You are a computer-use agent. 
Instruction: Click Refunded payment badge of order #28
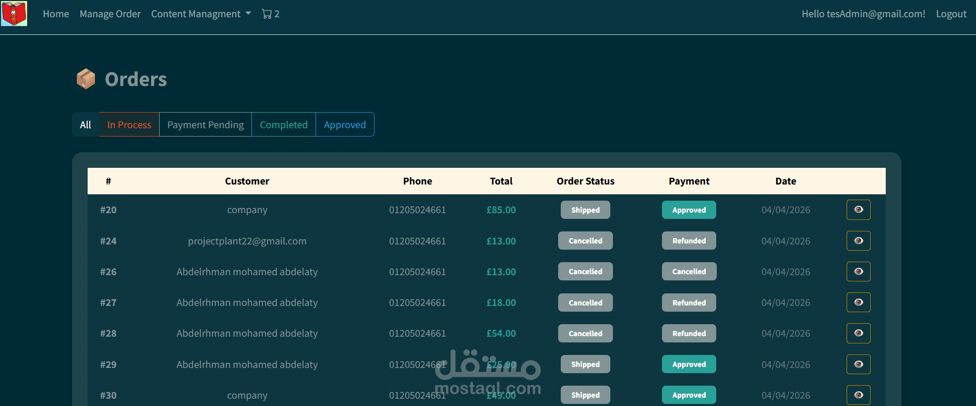(x=689, y=334)
